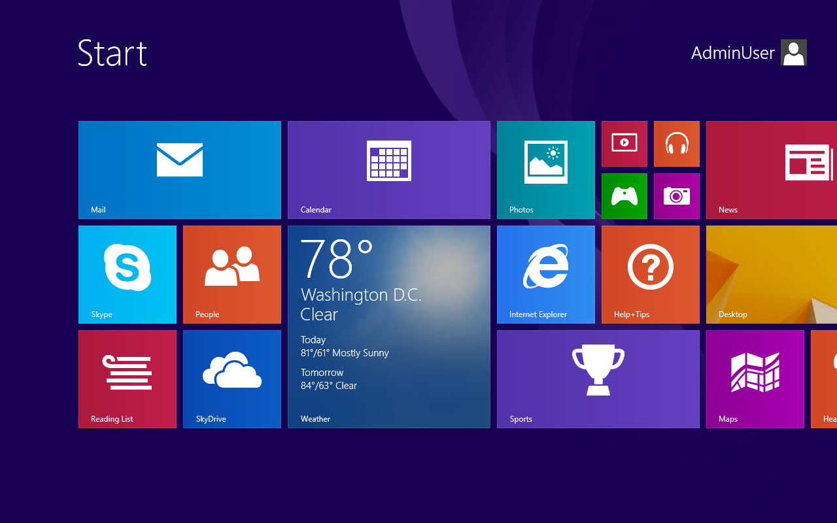
Task: Open the Camera tile
Action: click(x=677, y=196)
